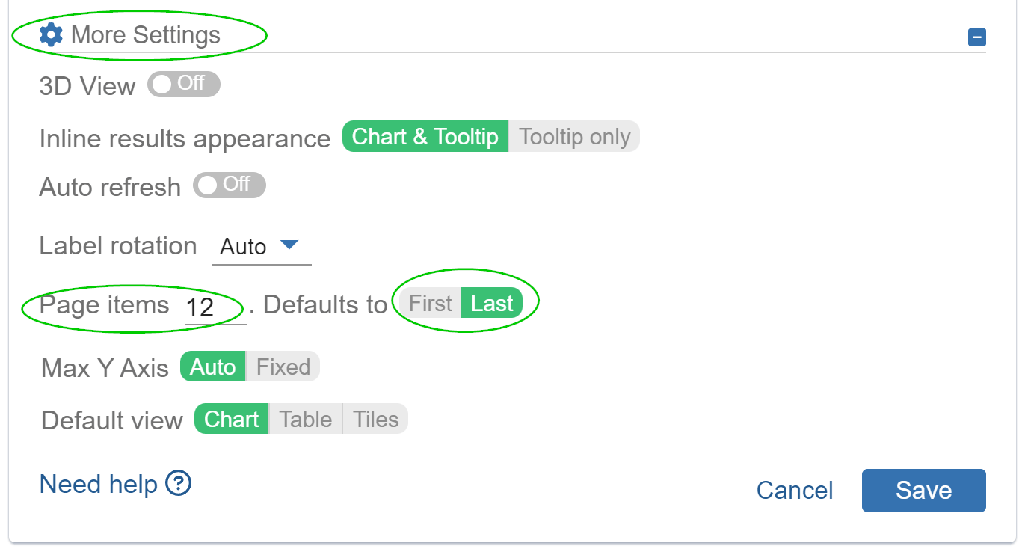Click the gear icon next to More Settings
Screen dimensions: 1022x555
tap(49, 34)
